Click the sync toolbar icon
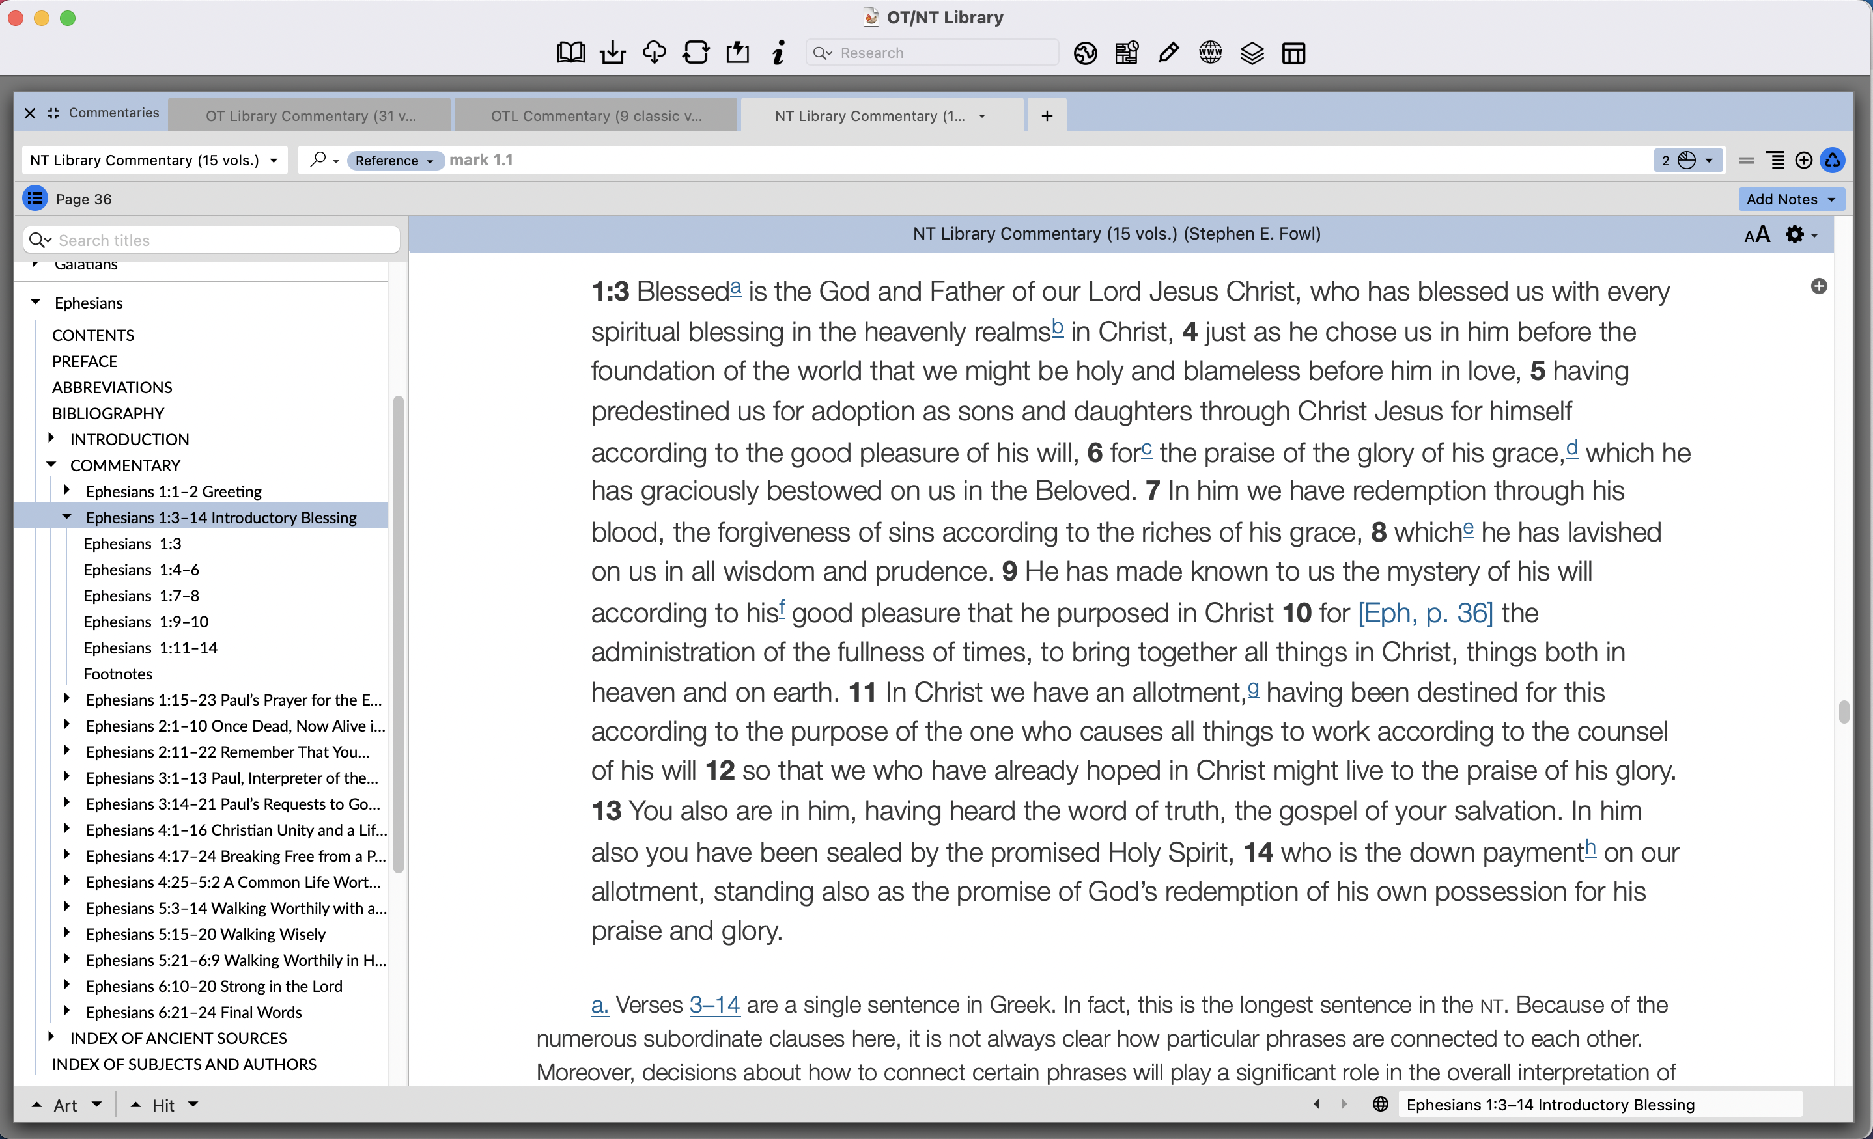This screenshot has width=1873, height=1139. pyautogui.click(x=696, y=51)
